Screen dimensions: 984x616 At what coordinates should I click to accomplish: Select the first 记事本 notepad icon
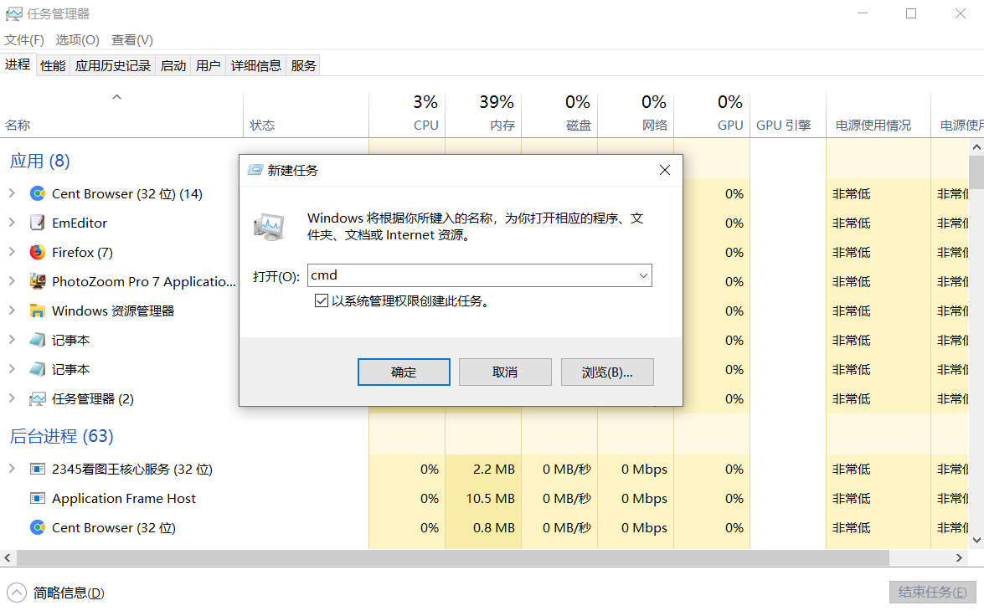coord(37,340)
